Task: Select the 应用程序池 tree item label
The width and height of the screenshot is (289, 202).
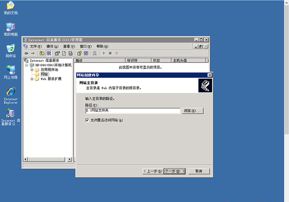Action: point(49,70)
